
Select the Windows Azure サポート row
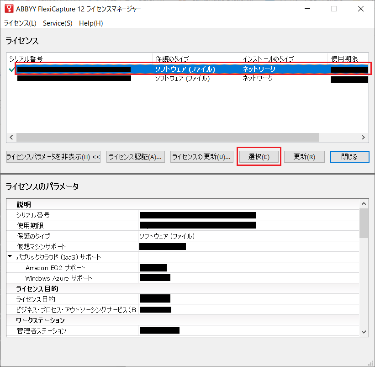(183, 278)
